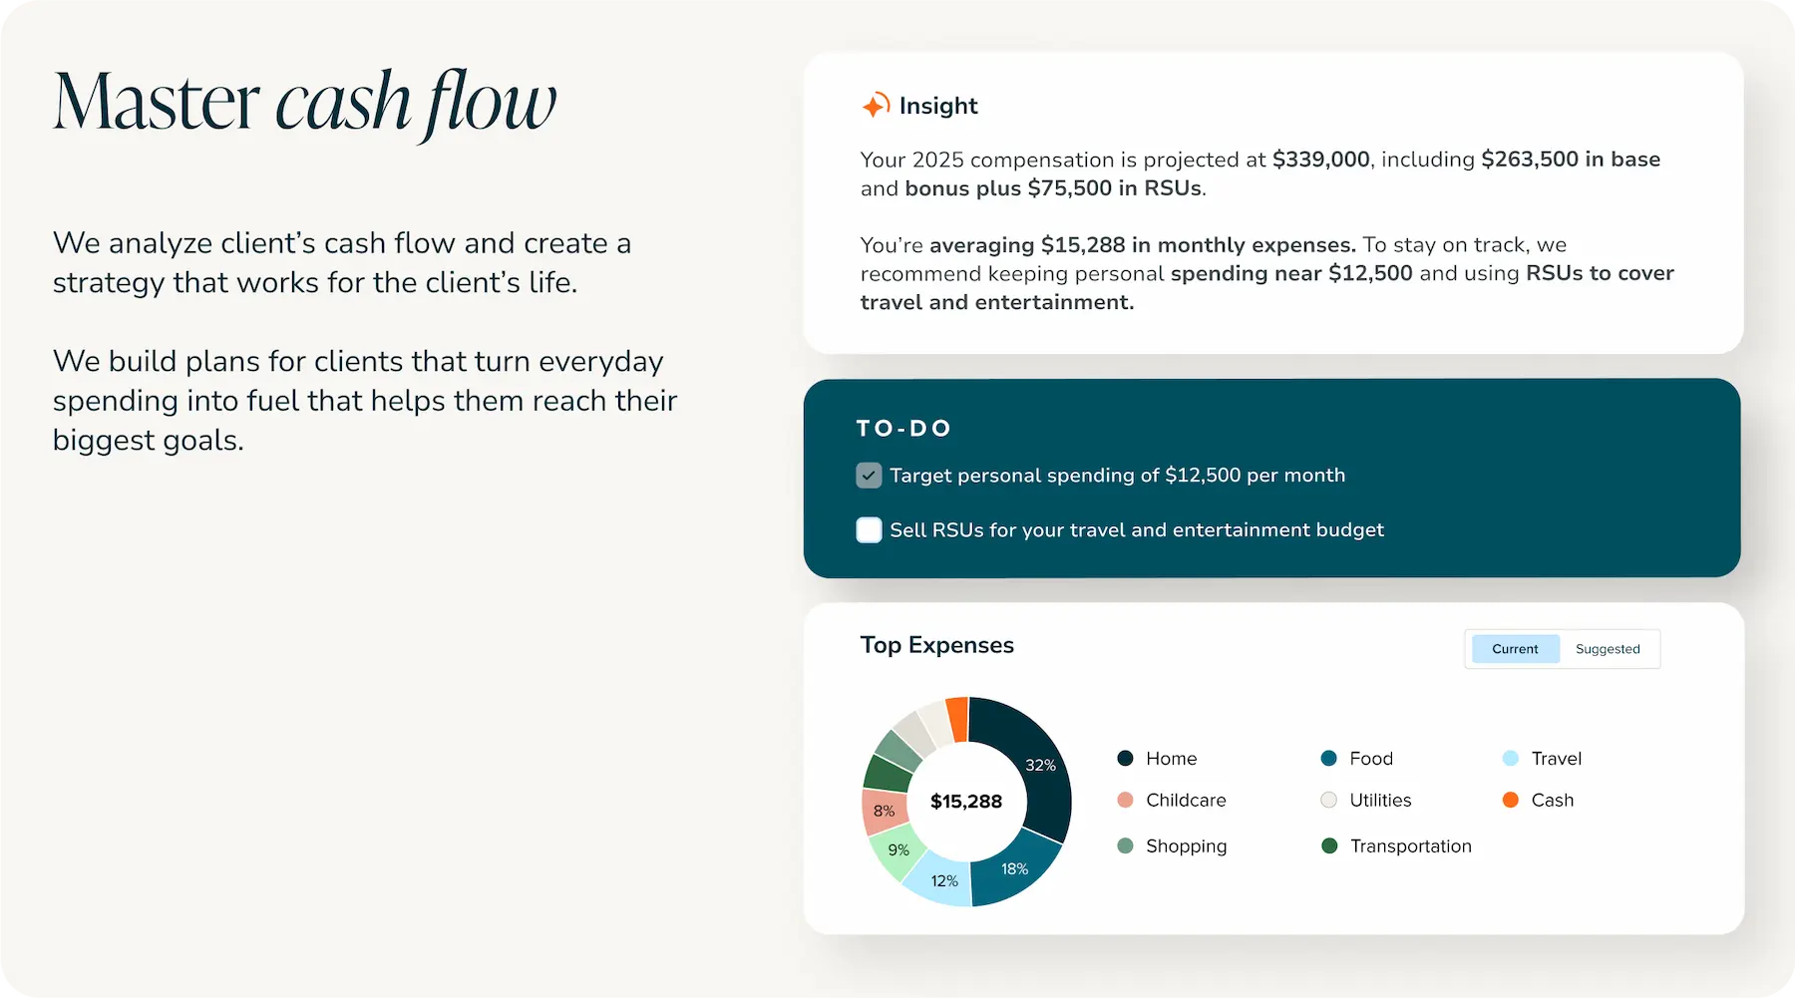
Task: Click the Travel legend color dot
Action: click(1510, 759)
